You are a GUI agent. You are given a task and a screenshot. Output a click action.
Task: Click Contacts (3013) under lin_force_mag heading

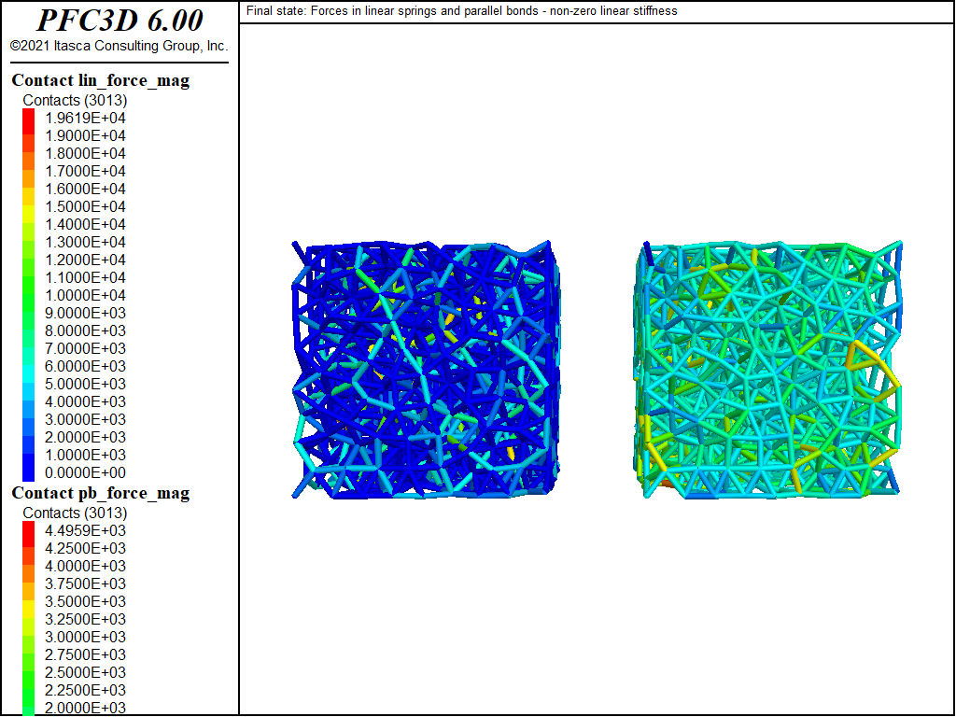pyautogui.click(x=75, y=100)
